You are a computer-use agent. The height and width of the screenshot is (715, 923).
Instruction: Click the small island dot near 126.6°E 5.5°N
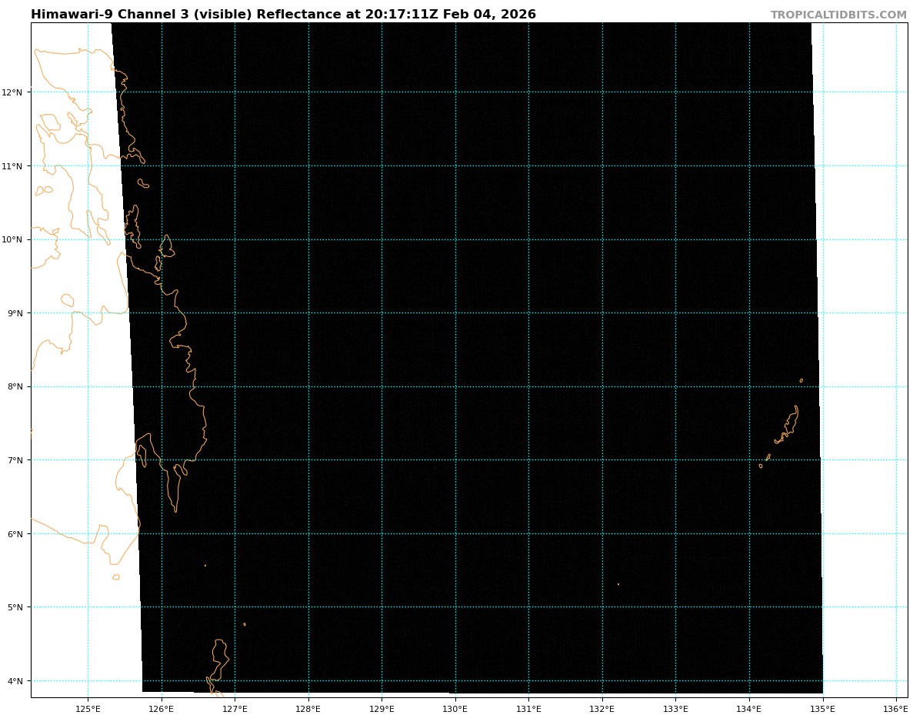tap(205, 566)
